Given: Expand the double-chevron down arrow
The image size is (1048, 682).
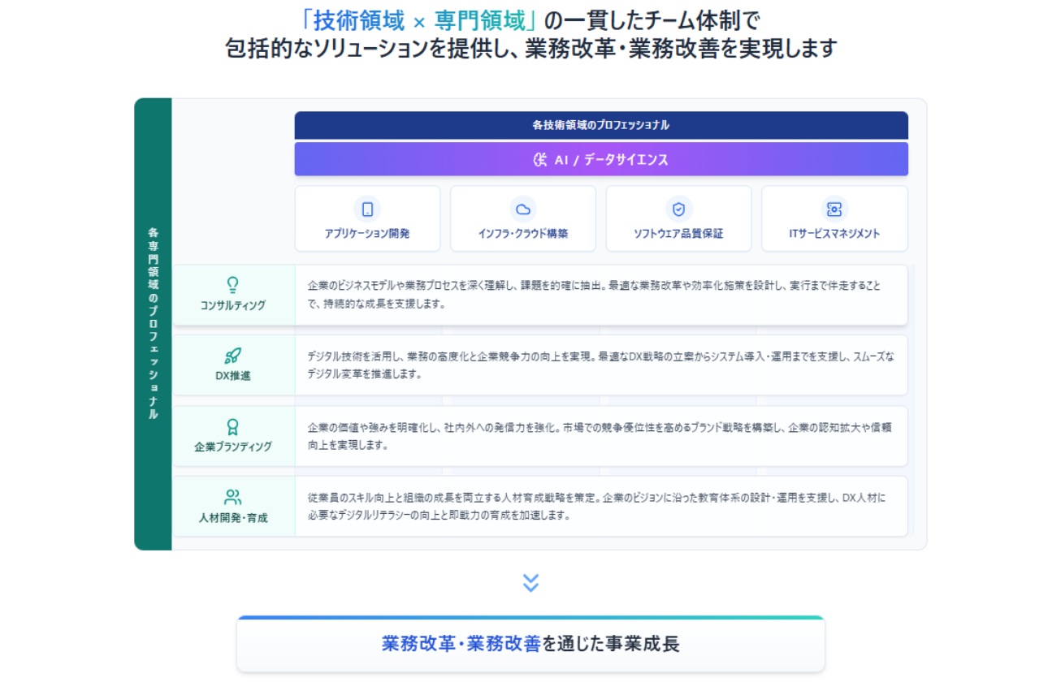Looking at the screenshot, I should point(532,581).
